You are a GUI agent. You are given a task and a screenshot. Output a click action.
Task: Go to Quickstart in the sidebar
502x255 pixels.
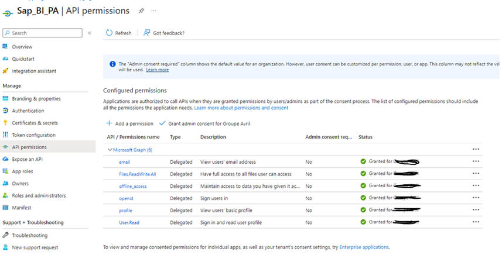click(x=23, y=59)
